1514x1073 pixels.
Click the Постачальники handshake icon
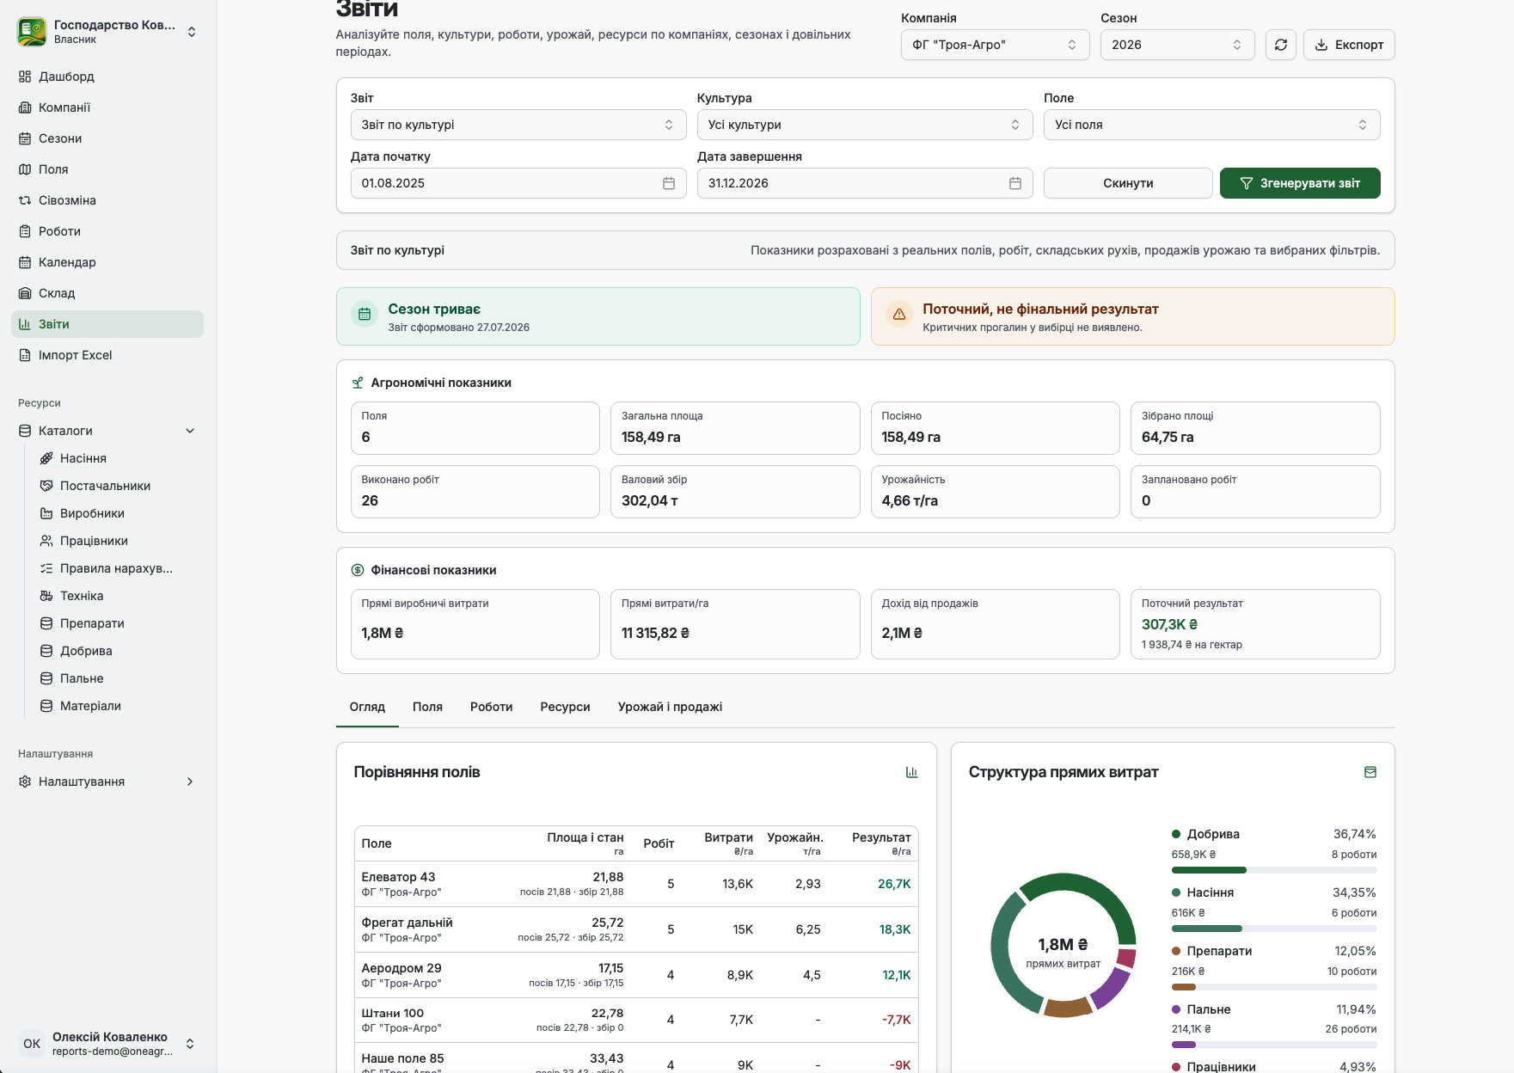46,486
